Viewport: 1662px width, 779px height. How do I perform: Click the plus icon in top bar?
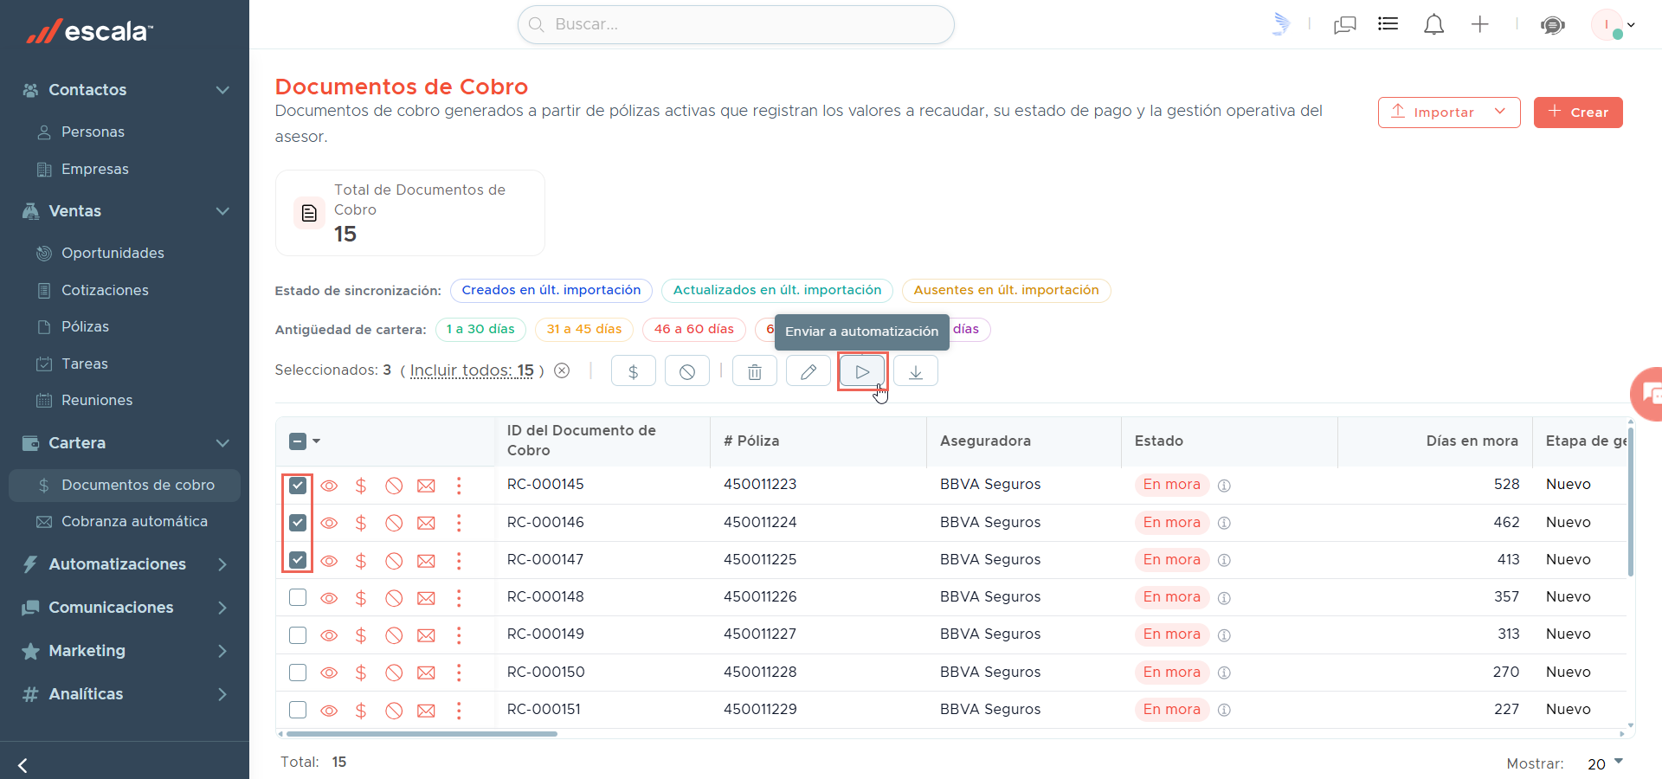pyautogui.click(x=1480, y=24)
